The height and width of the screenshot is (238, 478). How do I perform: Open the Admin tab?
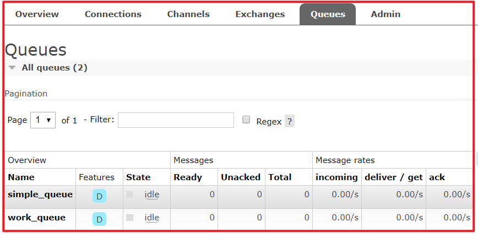tap(385, 14)
